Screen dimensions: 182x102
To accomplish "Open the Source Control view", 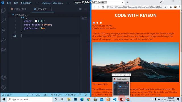I will point(3,30).
